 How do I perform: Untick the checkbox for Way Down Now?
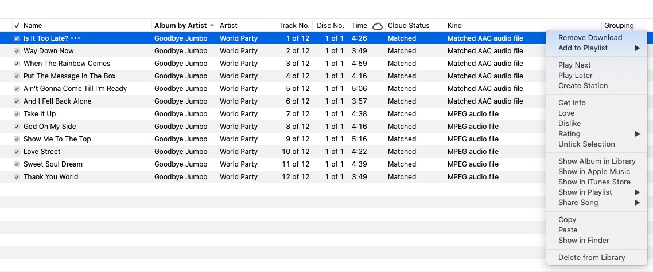coord(17,51)
